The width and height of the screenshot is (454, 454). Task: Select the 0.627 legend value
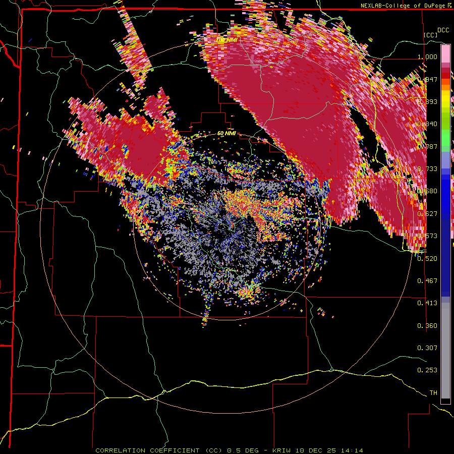click(x=427, y=213)
